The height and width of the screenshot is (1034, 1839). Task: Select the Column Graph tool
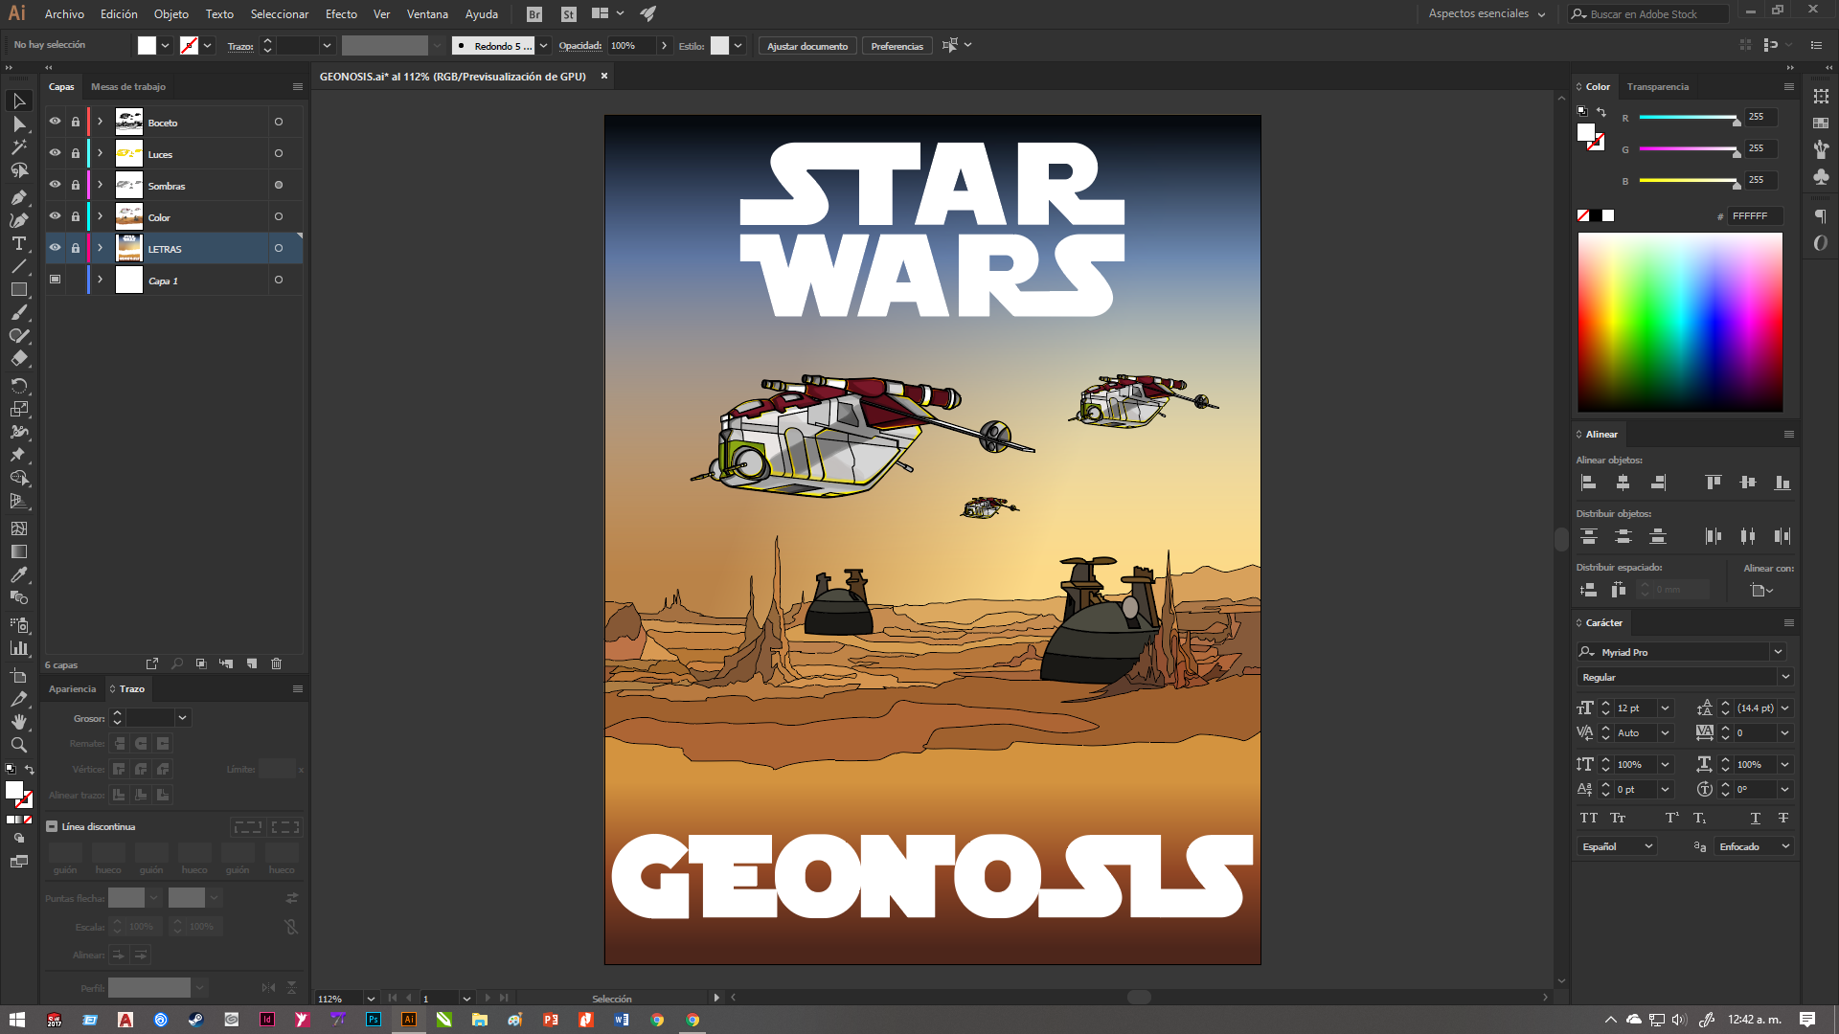[18, 648]
